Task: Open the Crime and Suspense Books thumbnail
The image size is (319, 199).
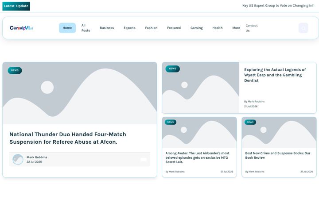Action: [x=279, y=132]
